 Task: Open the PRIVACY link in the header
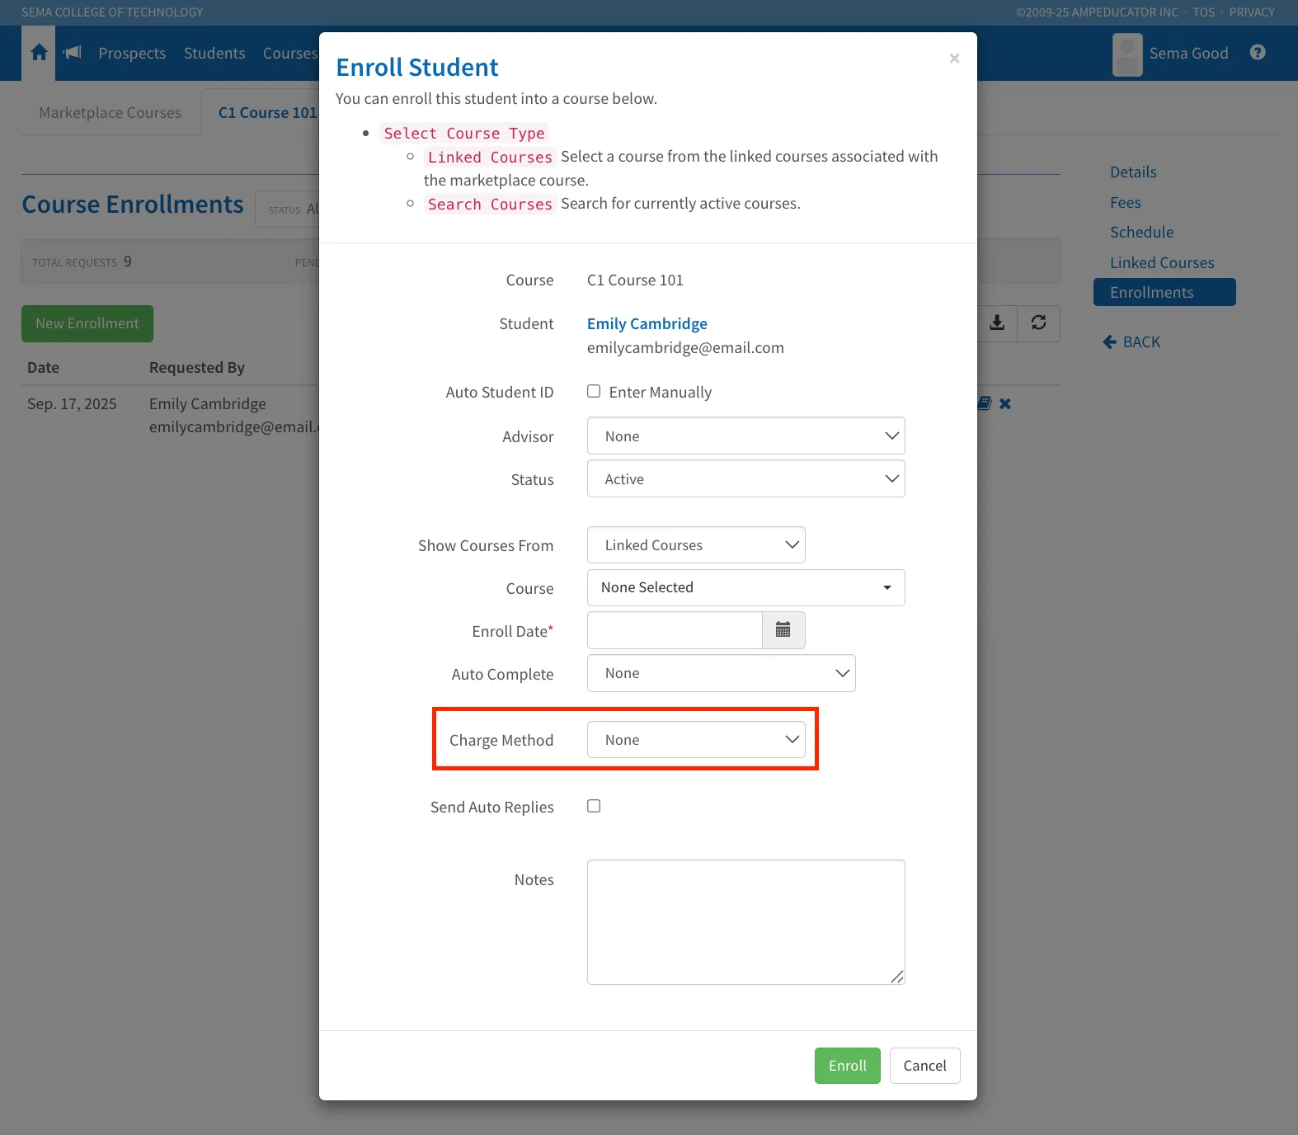[x=1252, y=12]
